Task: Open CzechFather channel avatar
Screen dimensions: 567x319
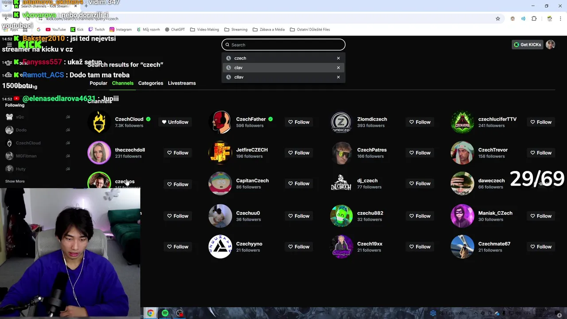Action: (220, 122)
